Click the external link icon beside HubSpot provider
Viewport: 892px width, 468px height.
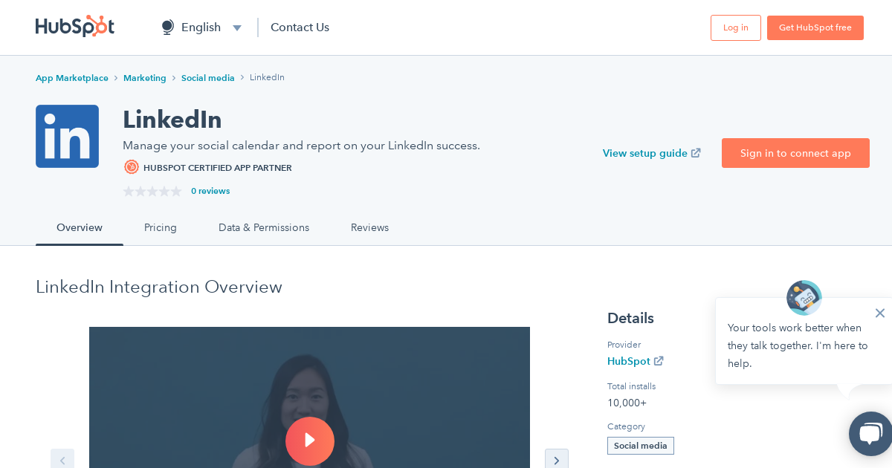tap(659, 361)
